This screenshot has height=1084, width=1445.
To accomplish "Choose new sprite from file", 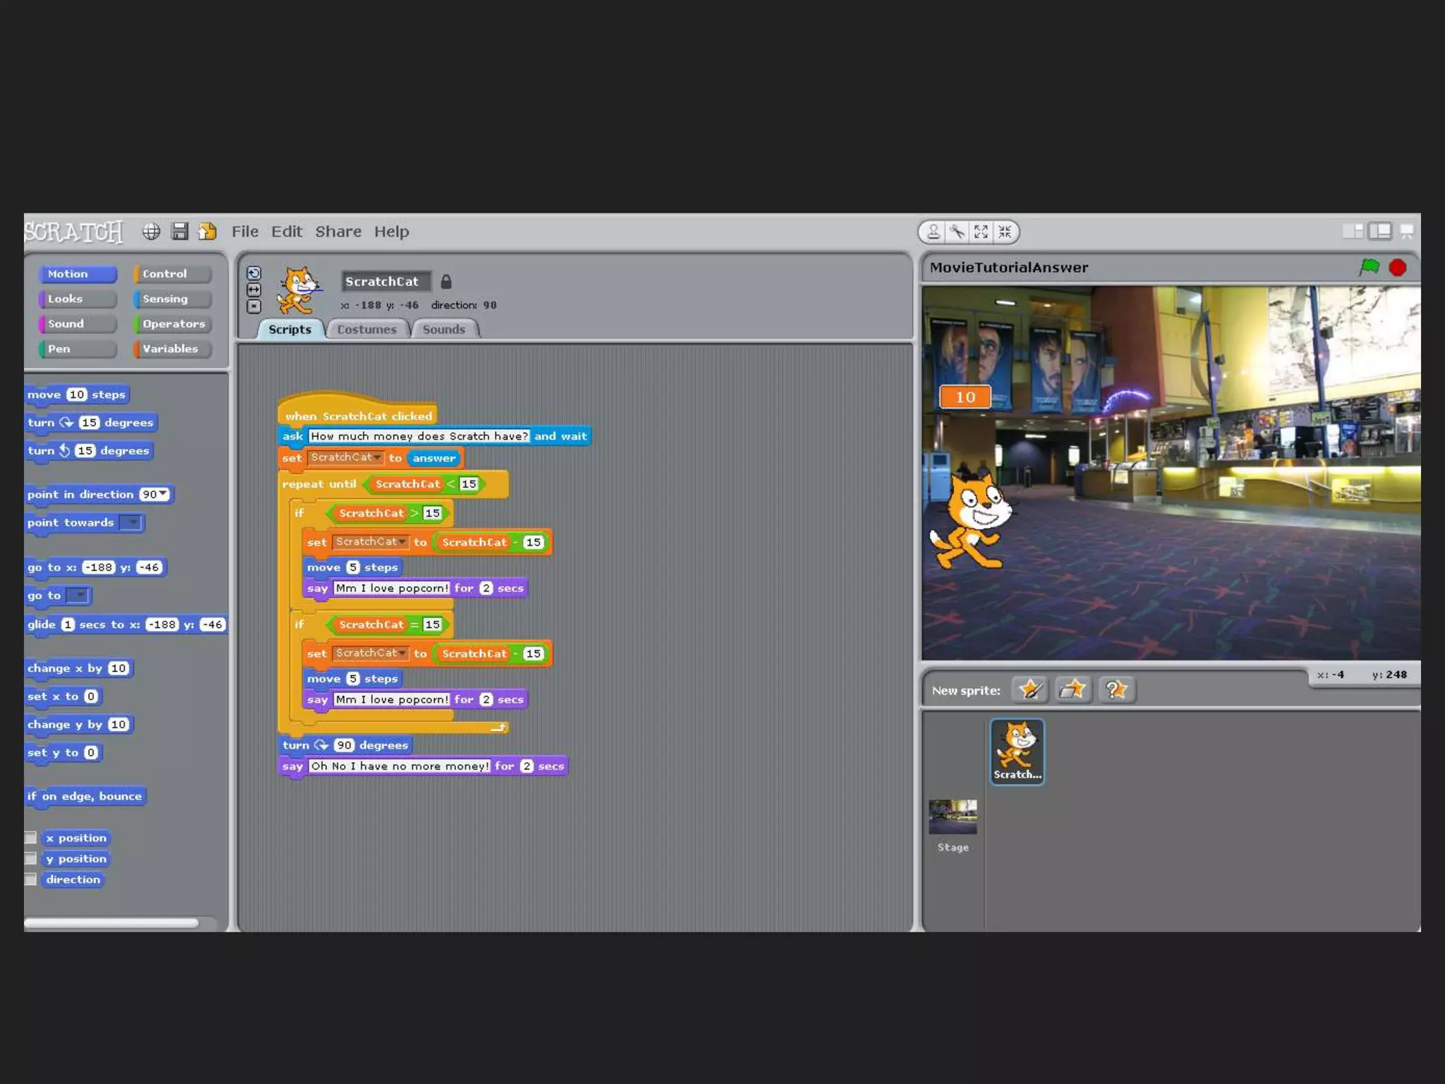I will tap(1072, 689).
